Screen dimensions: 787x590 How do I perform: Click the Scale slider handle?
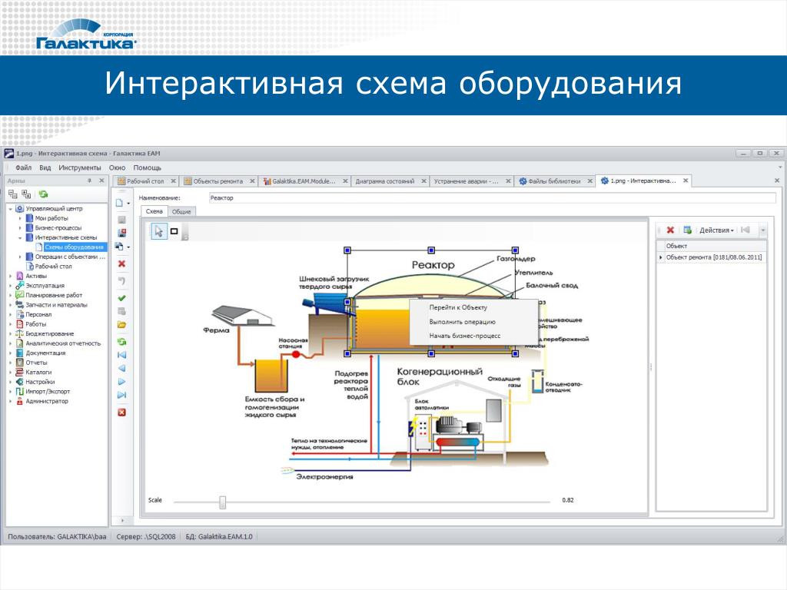click(x=222, y=502)
